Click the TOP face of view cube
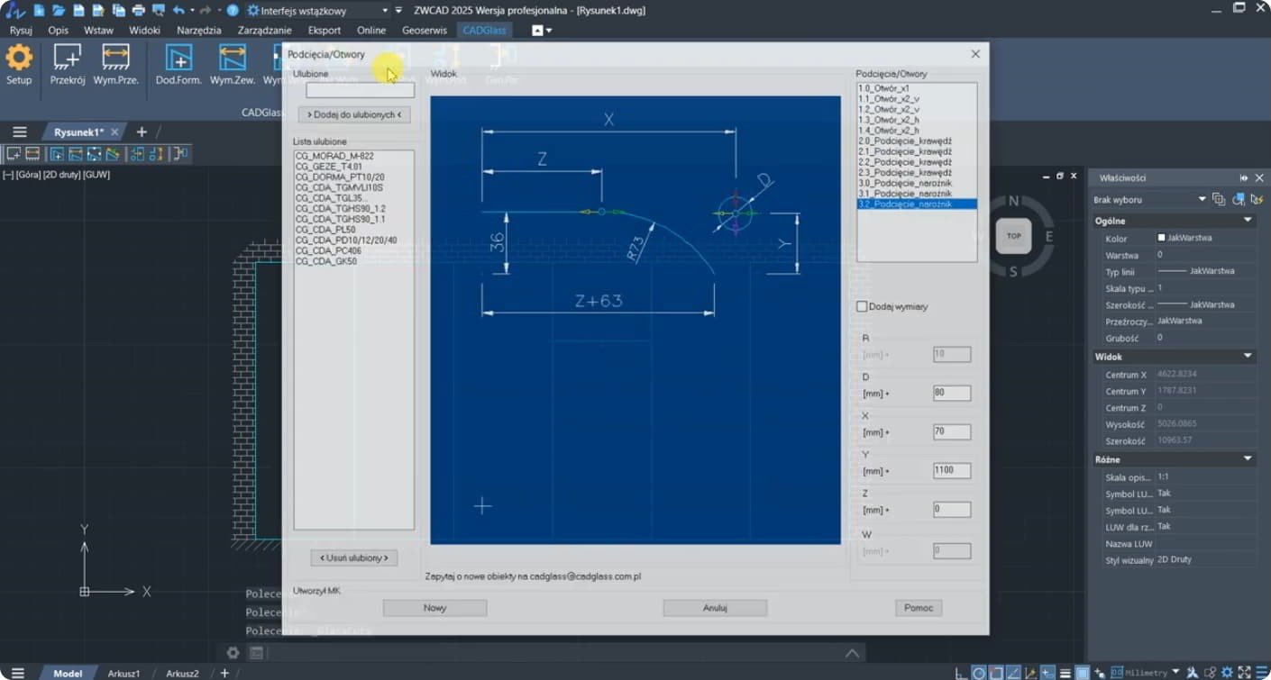Screen dimensions: 1271x680 (x=1013, y=236)
